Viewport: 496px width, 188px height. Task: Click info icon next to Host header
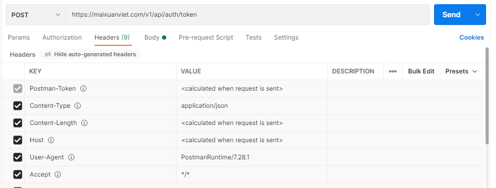pos(51,140)
